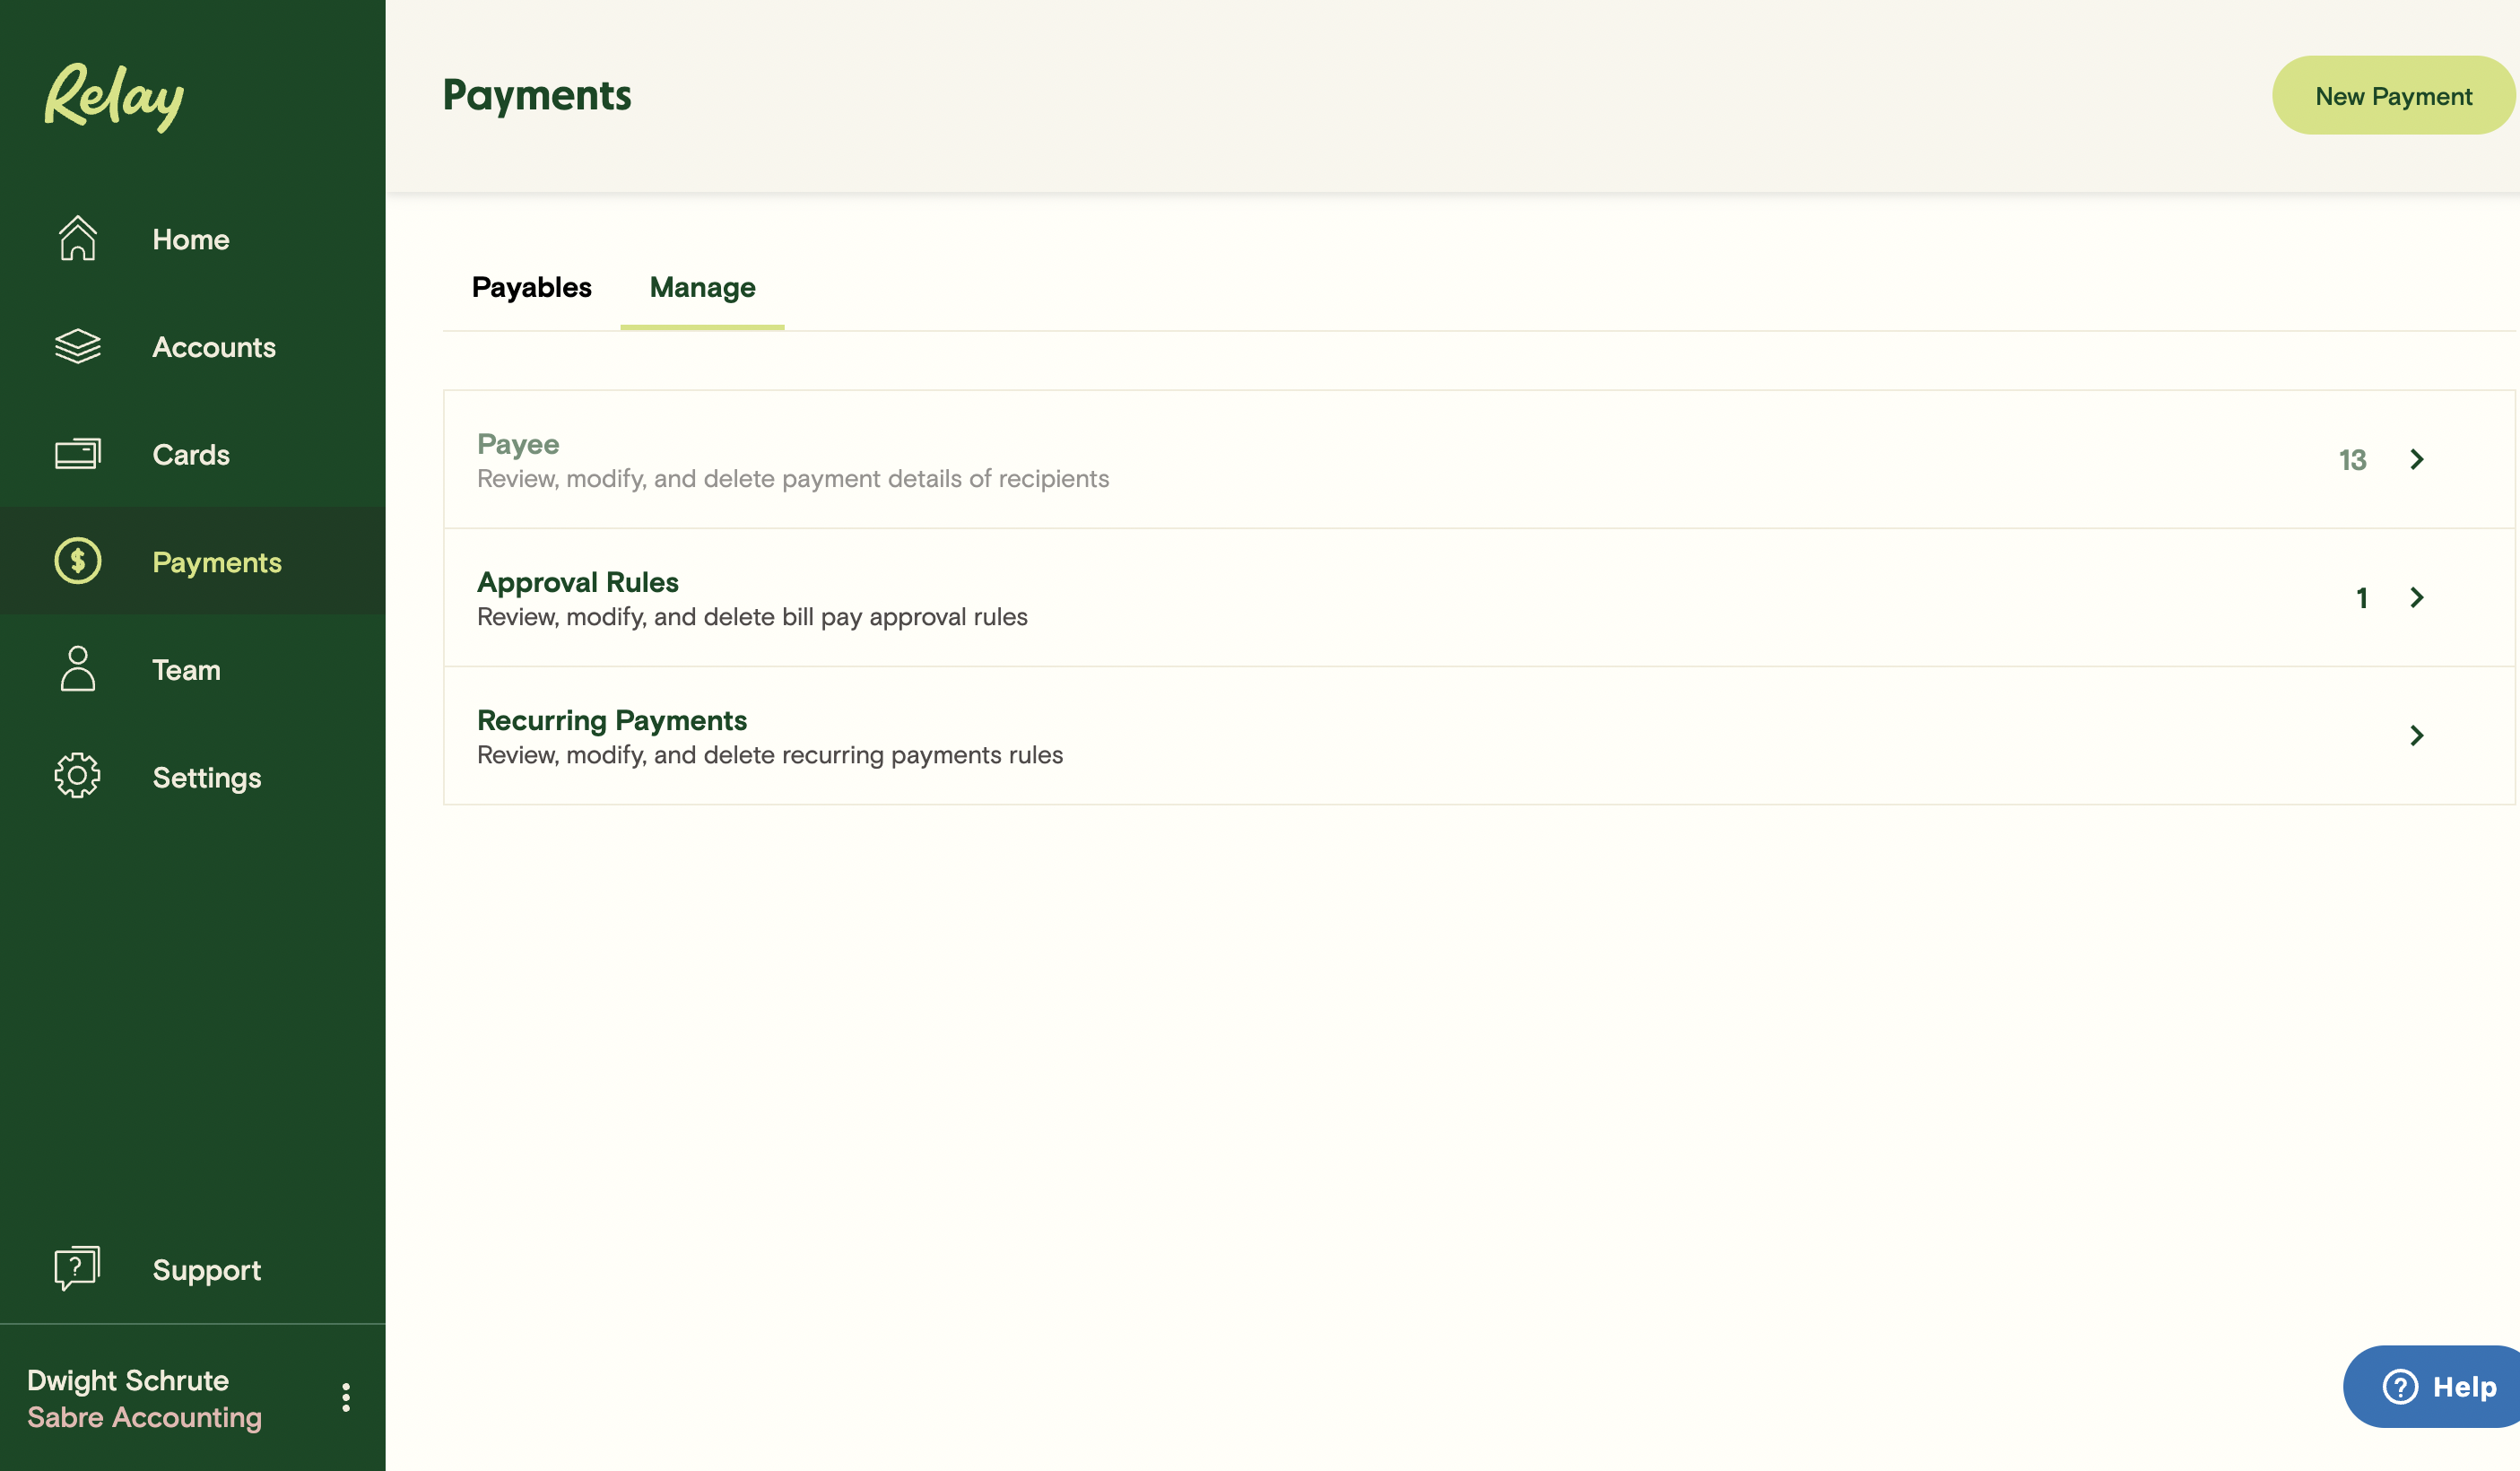
Task: Click the Home house icon
Action: click(x=77, y=239)
